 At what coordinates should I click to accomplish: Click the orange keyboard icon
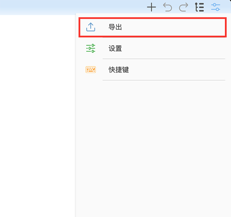pos(90,70)
